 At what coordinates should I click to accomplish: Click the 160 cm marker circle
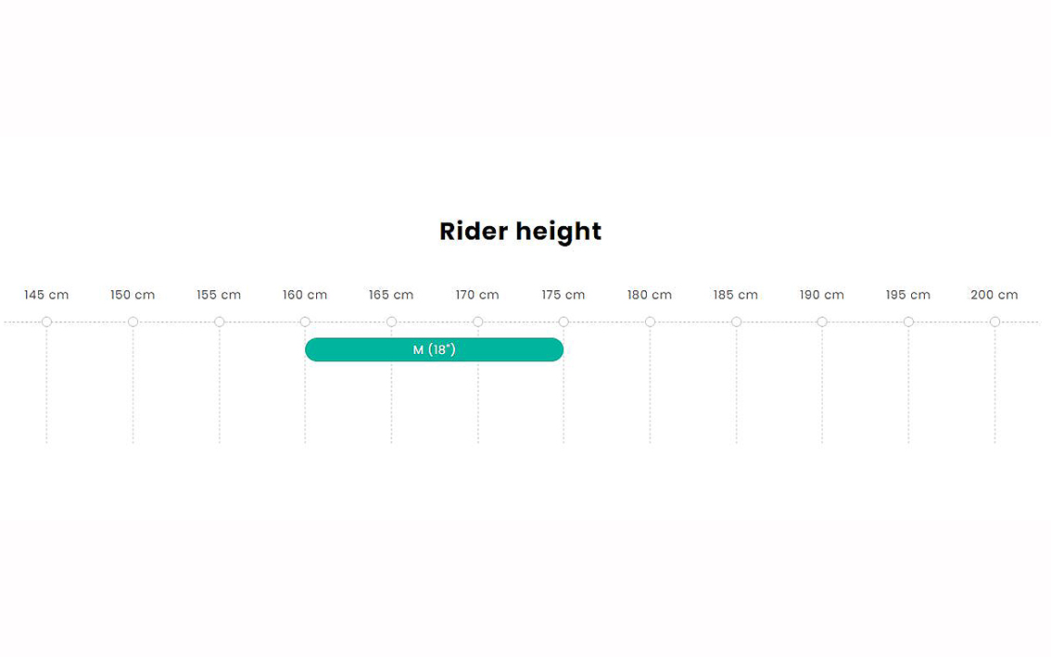coord(305,322)
